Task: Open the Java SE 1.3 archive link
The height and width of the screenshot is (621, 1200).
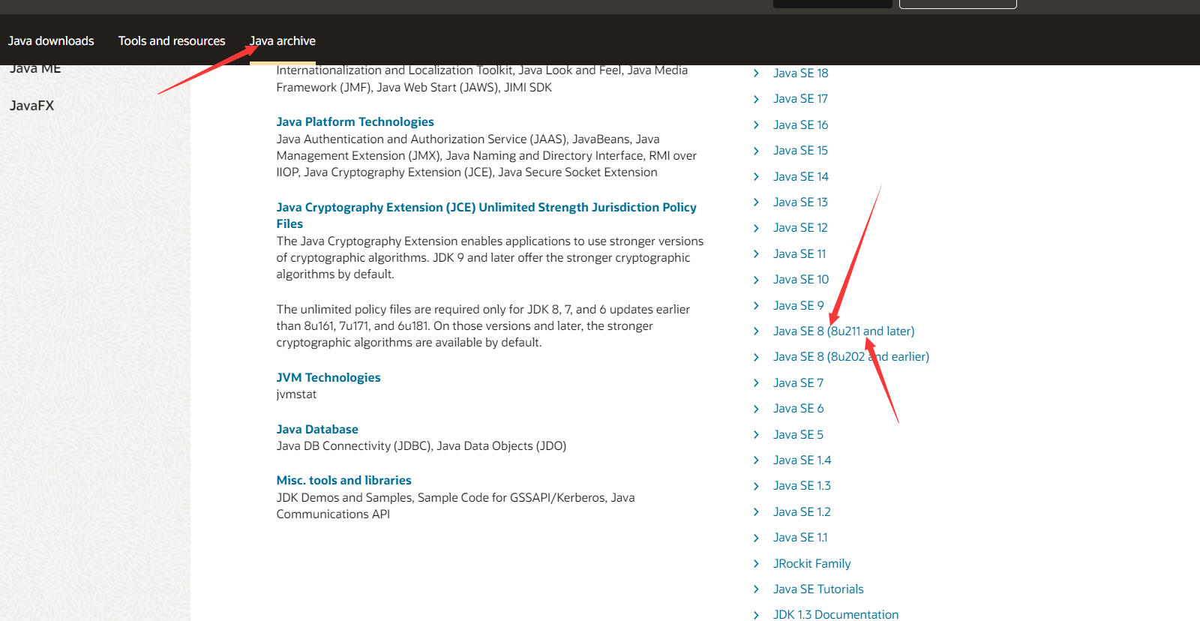Action: coord(802,485)
